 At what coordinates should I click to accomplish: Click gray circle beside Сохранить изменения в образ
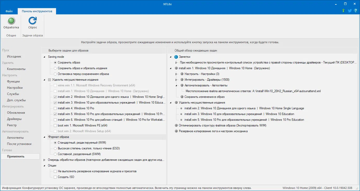(x=182, y=97)
